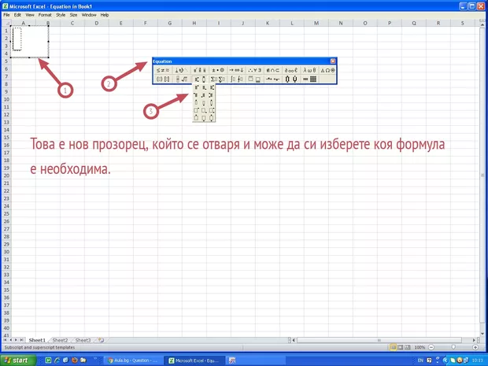The image size is (488, 366).
Task: Choose the subscript template in dropdown palette
Action: (204, 88)
